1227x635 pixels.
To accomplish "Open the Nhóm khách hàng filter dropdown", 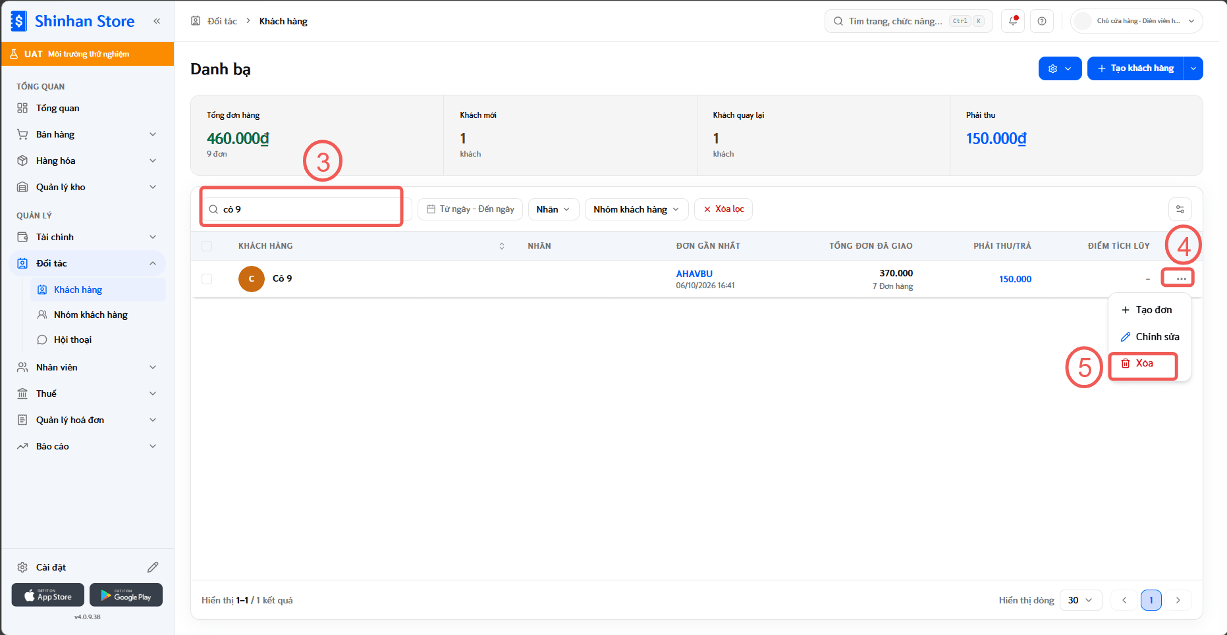I will pos(636,209).
